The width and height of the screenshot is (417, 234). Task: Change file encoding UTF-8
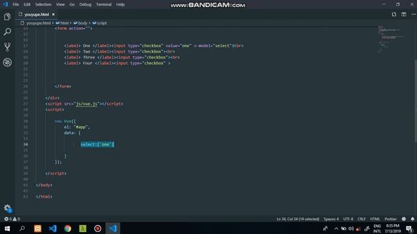tap(348, 219)
